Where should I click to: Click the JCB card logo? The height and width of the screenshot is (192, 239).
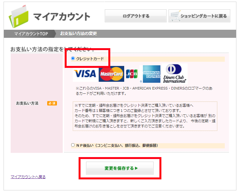132,74
